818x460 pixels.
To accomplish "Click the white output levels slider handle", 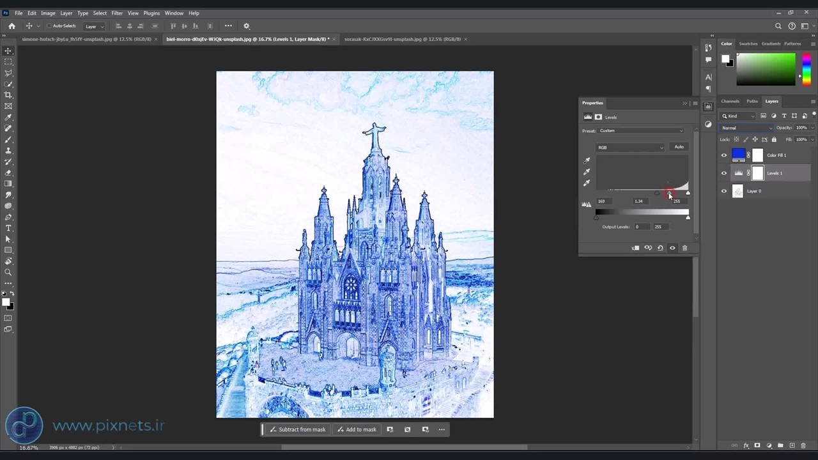I will pos(688,218).
